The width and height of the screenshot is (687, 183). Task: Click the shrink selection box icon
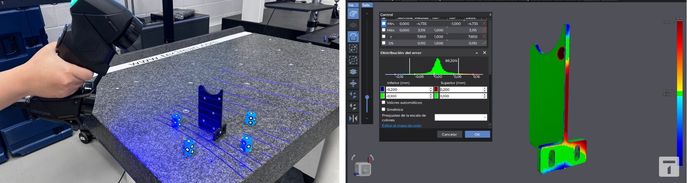(x=353, y=60)
